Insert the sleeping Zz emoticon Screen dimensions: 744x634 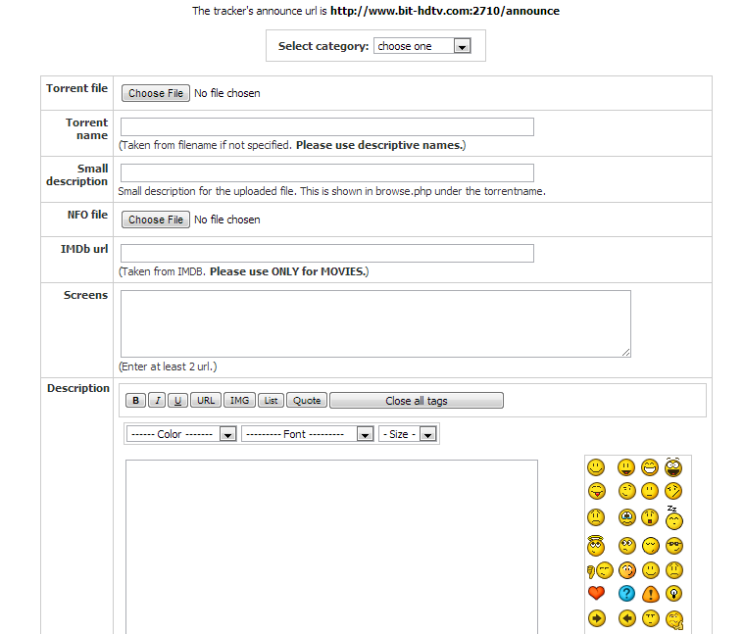673,517
